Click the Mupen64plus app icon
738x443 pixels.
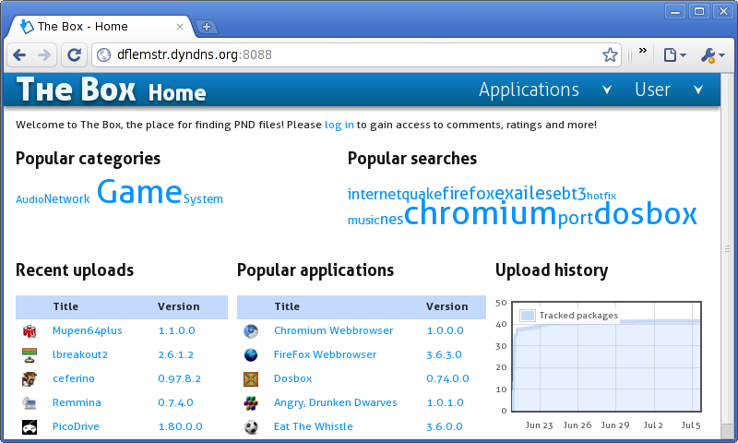click(30, 330)
